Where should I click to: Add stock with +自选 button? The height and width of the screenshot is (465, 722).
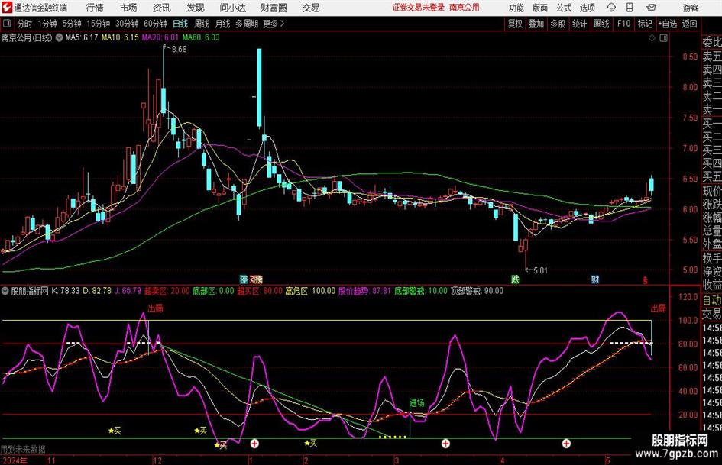[x=667, y=24]
